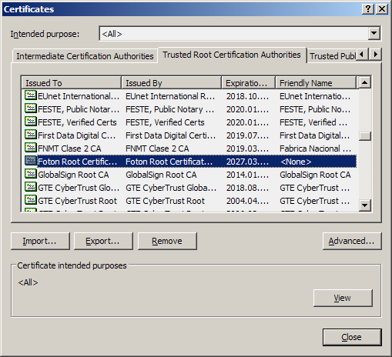Click the Import... button
This screenshot has height=357, width=392.
40,241
